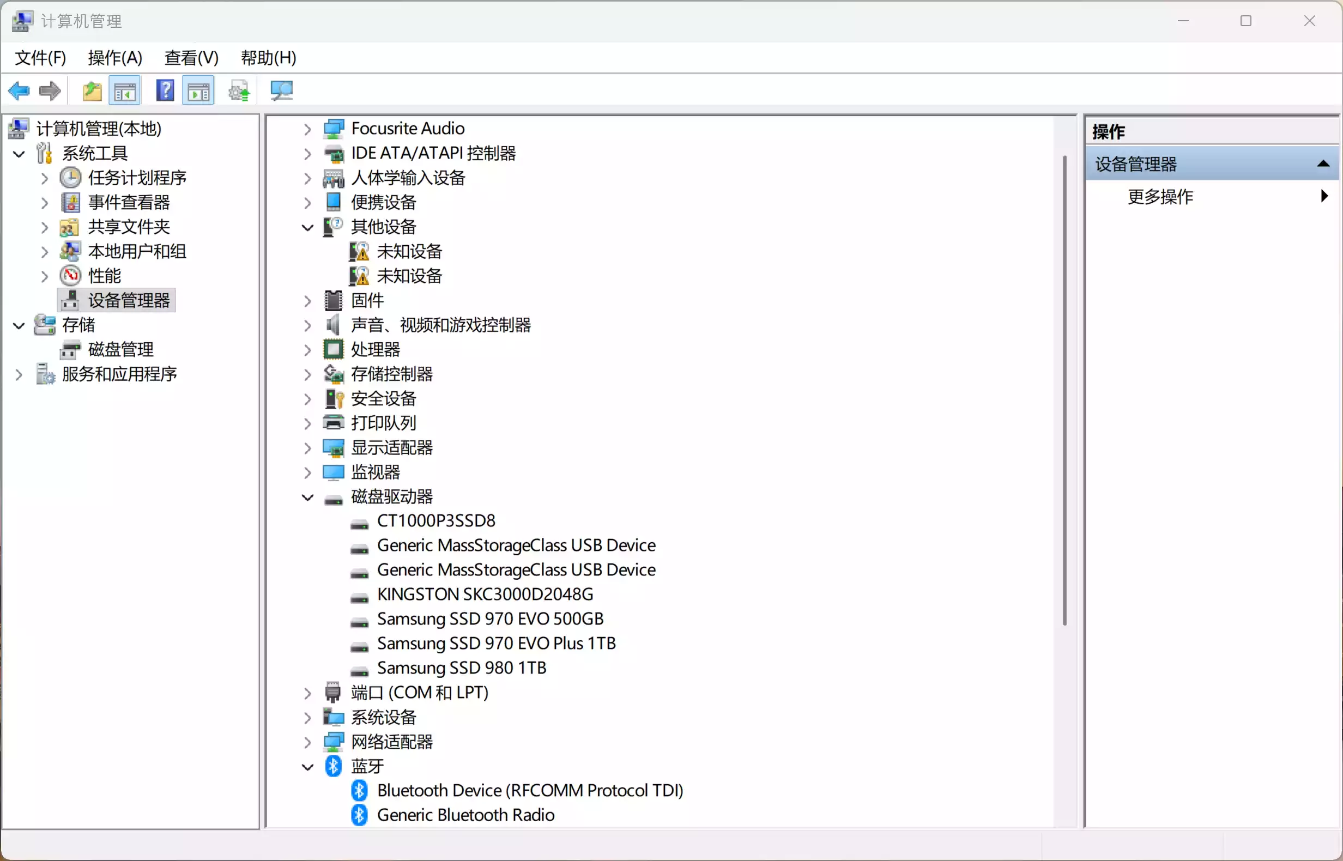Open the 查看(V) menu

(x=191, y=58)
